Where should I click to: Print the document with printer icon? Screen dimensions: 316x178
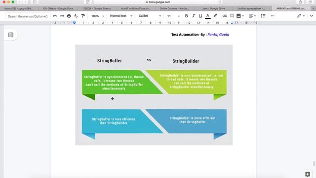pyautogui.click(x=69, y=16)
